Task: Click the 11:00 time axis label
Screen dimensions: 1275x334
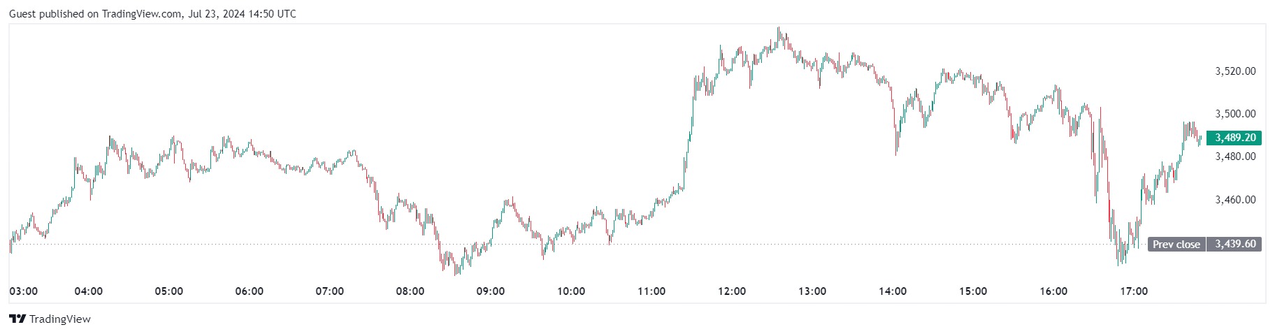Action: pyautogui.click(x=651, y=291)
